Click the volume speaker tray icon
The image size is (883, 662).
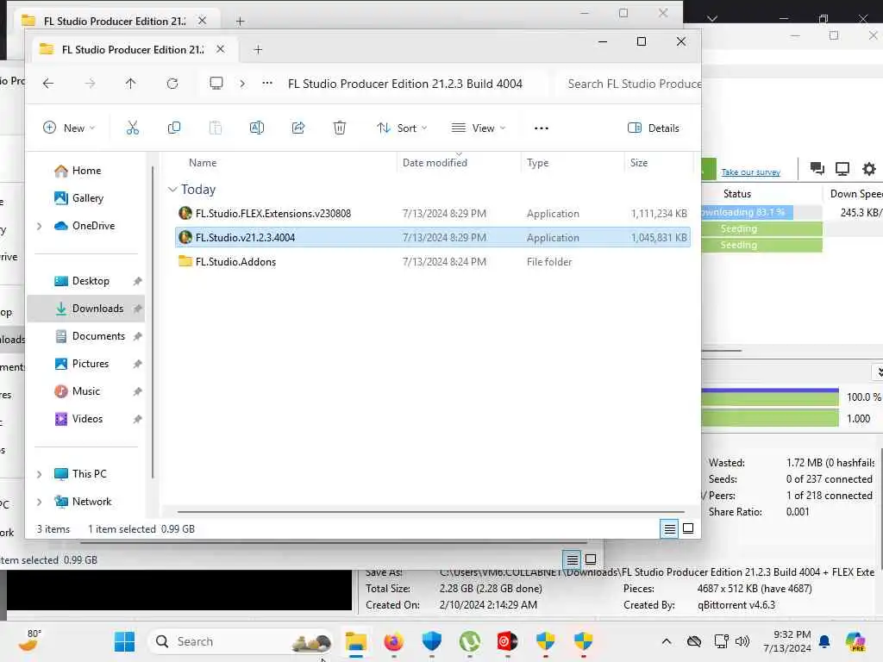pos(742,641)
